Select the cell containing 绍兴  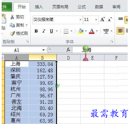[17, 114]
